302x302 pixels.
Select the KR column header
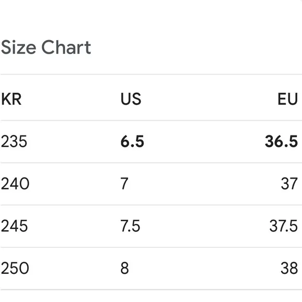(11, 99)
